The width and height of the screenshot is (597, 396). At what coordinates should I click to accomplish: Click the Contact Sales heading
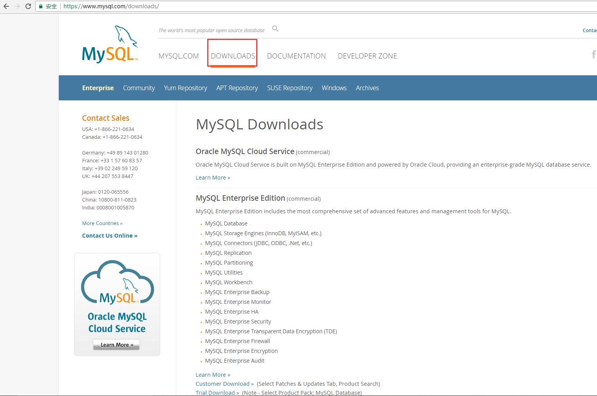[x=106, y=118]
